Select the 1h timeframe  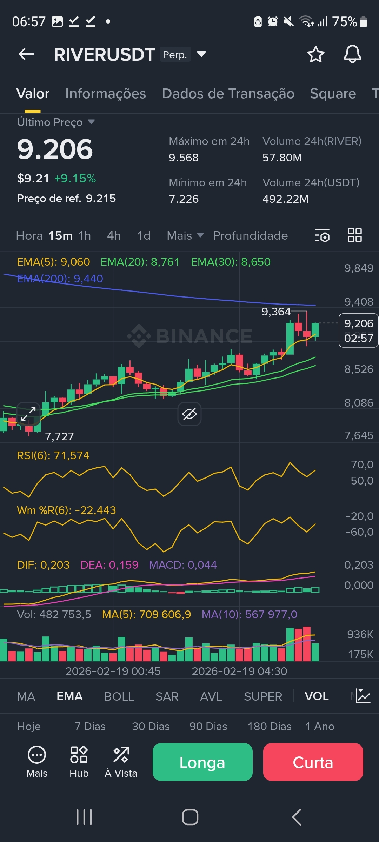click(x=85, y=235)
